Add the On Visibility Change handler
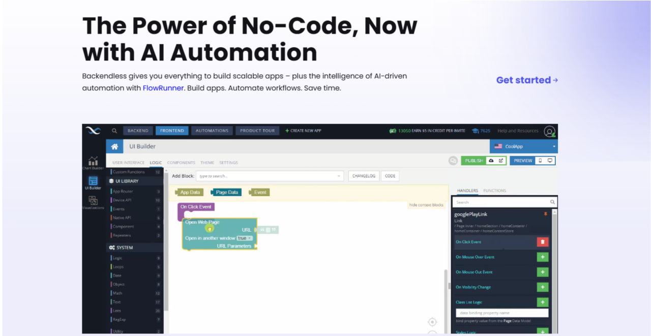Screen dimensions: 651x336 click(x=543, y=287)
